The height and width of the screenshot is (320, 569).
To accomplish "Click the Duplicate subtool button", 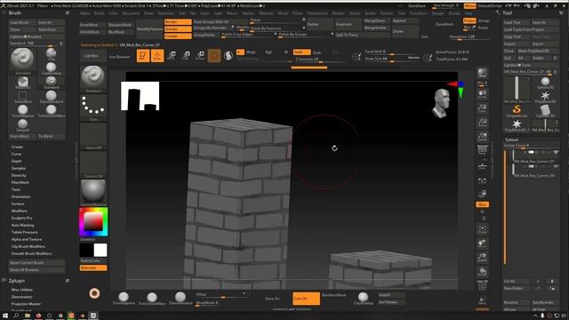I will tap(348, 24).
